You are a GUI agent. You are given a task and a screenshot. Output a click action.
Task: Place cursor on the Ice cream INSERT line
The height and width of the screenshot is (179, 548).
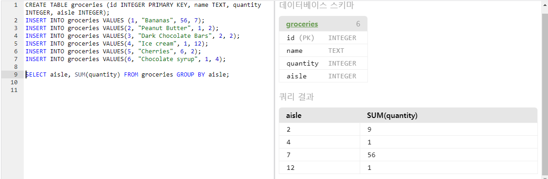tap(117, 44)
